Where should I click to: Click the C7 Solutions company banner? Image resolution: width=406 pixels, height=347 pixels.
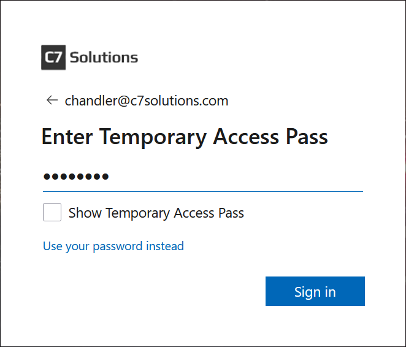[x=90, y=58]
